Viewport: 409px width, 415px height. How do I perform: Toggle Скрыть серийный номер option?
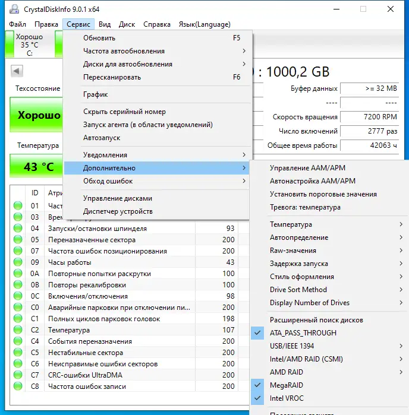[x=156, y=112]
